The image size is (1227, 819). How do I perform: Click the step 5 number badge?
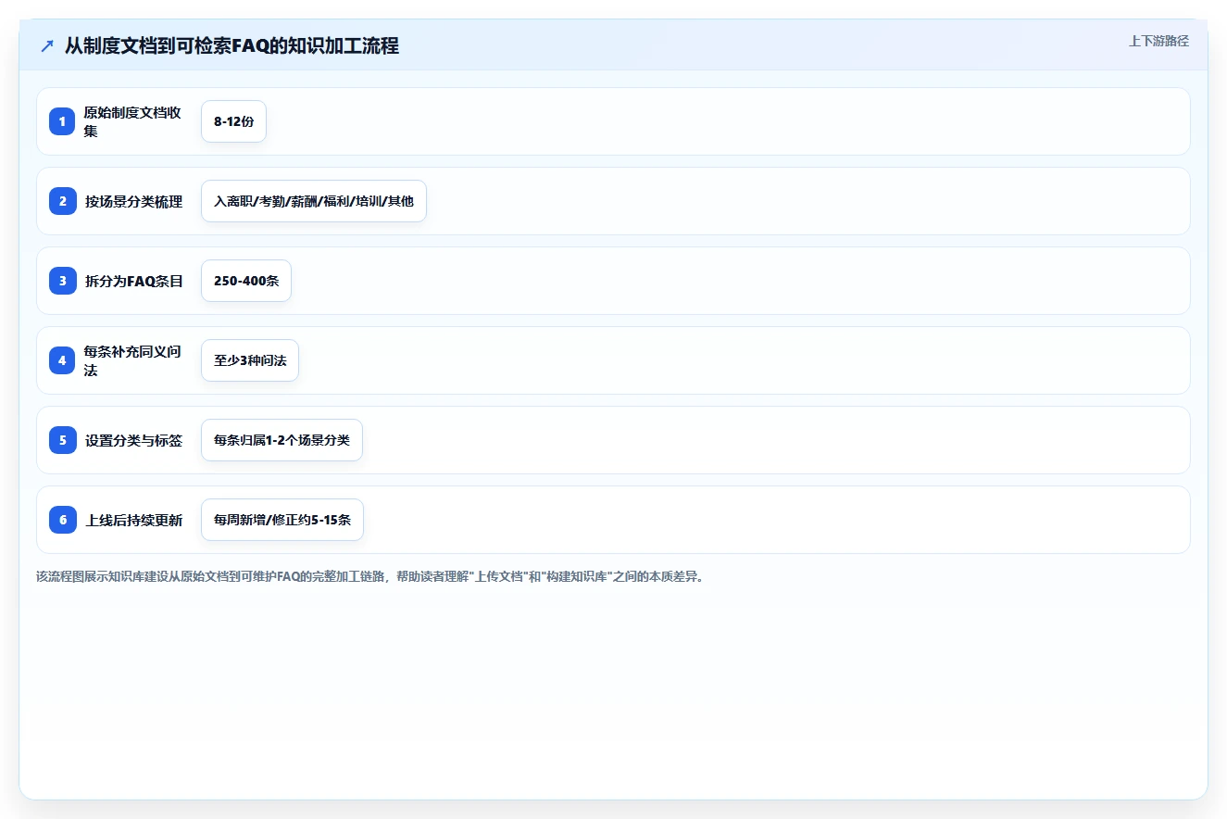(x=62, y=440)
